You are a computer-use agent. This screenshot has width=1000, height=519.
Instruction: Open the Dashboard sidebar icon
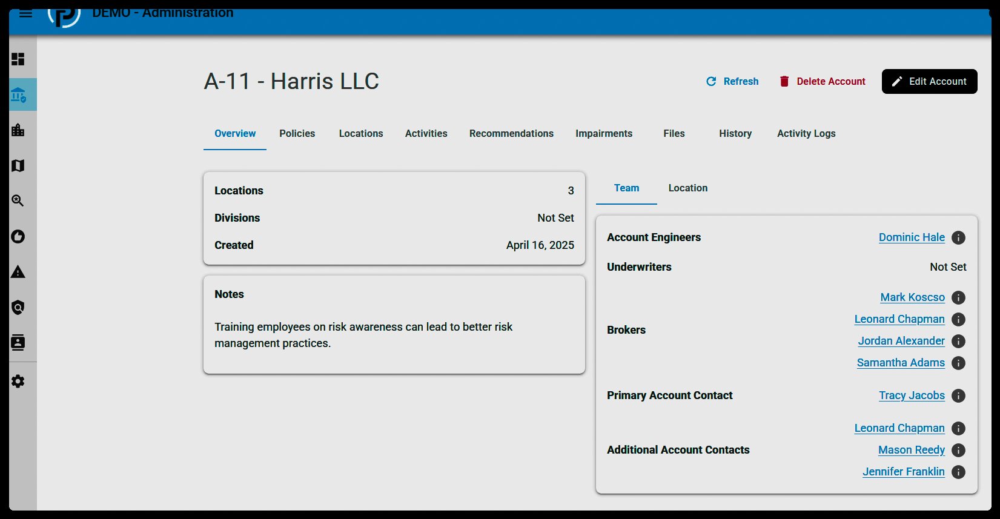tap(18, 59)
